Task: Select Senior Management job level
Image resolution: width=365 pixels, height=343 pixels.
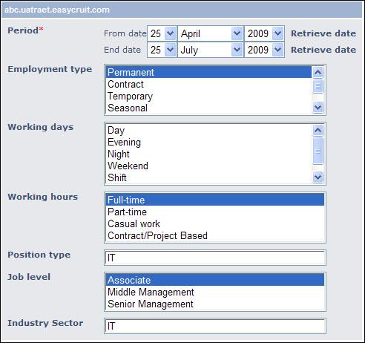Action: pyautogui.click(x=215, y=304)
